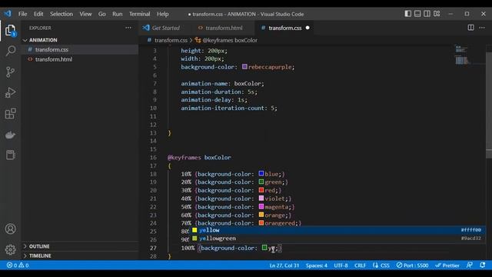Open the View menu
Viewport: 492px width, 277px height.
click(85, 14)
